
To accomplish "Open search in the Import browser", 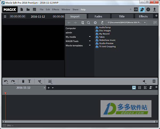I will (89, 23).
